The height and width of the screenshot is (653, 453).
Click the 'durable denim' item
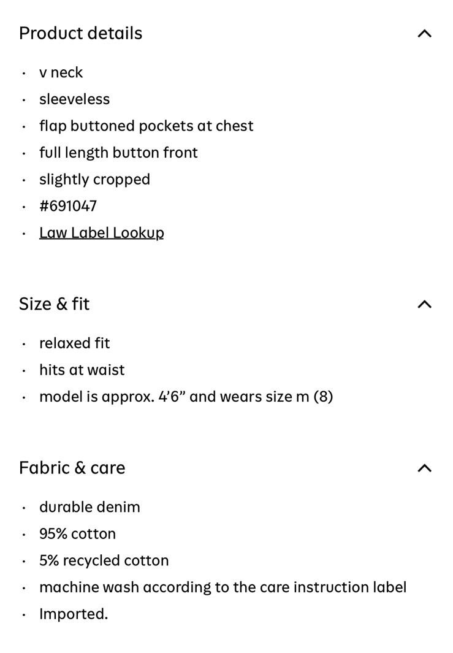tap(89, 507)
